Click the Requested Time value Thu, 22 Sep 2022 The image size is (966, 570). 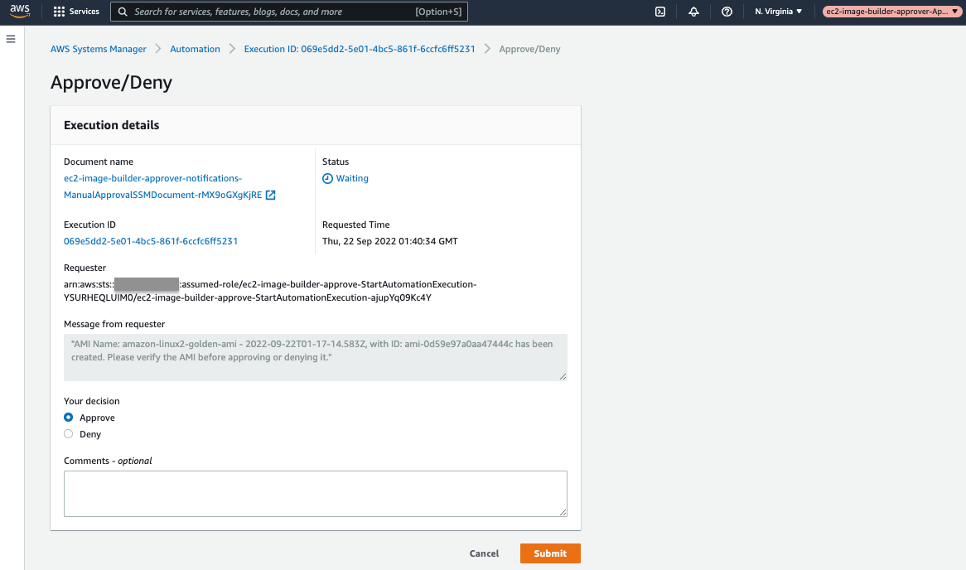(x=390, y=241)
